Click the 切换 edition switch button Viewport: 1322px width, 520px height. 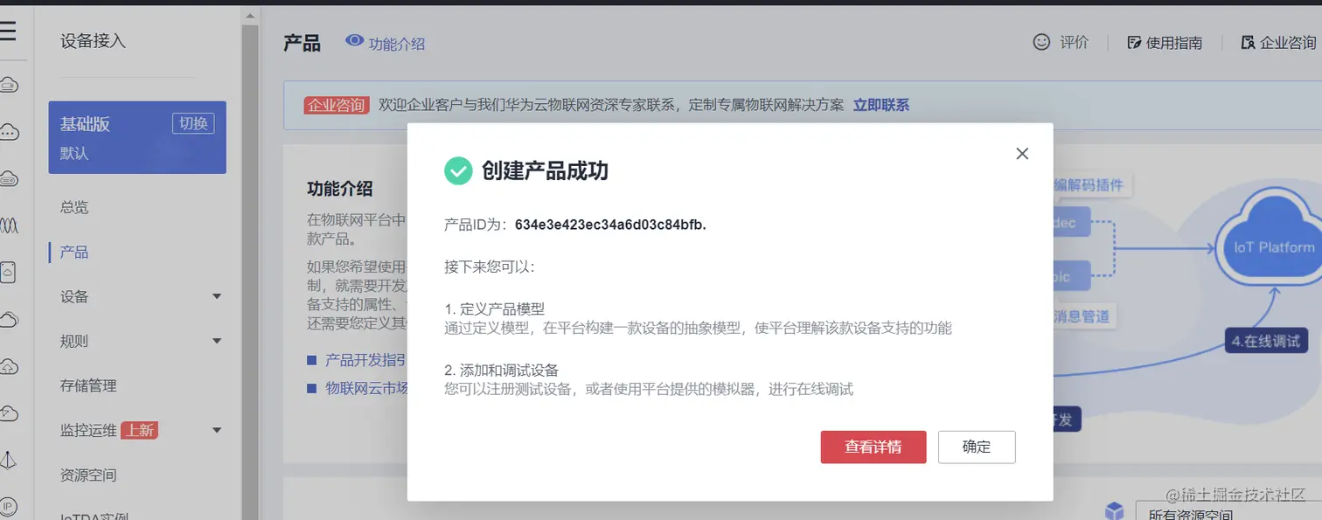(x=193, y=123)
